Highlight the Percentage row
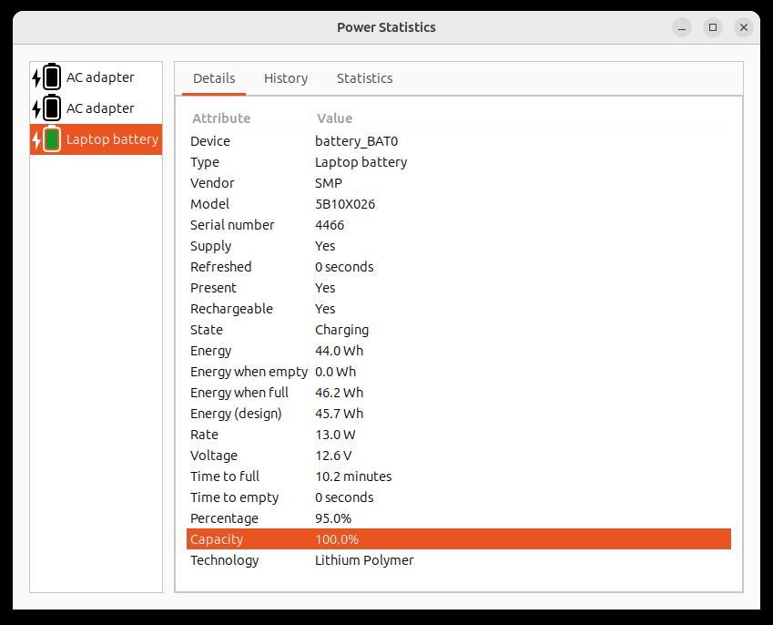773x625 pixels. pos(458,518)
